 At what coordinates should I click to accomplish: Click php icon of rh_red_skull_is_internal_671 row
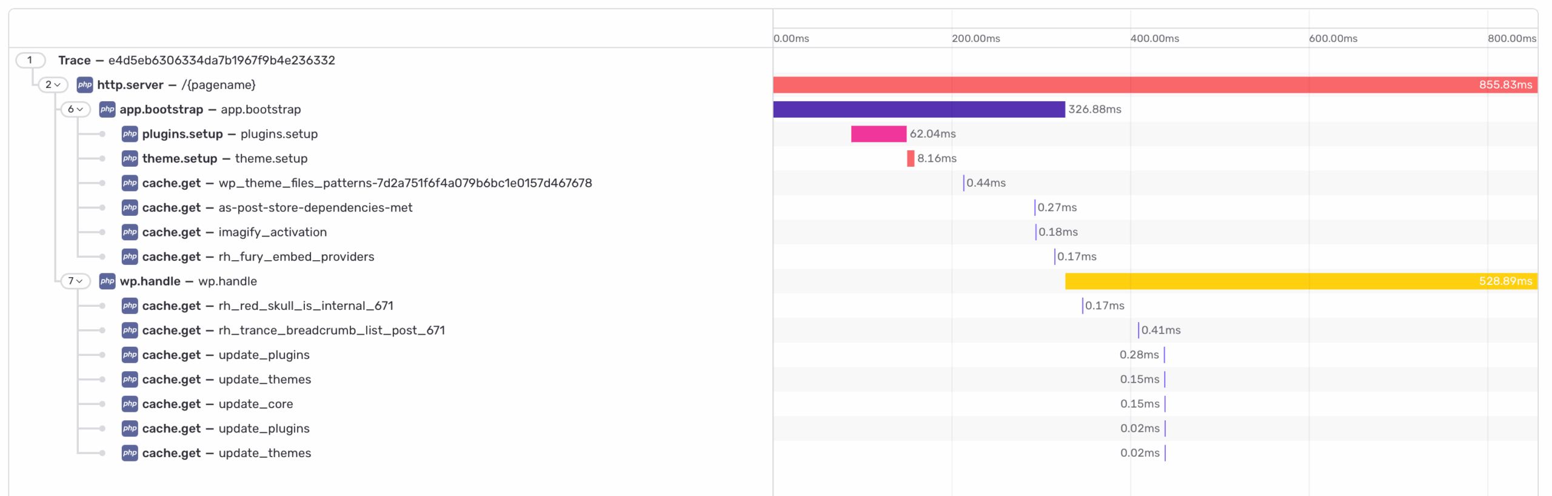130,306
